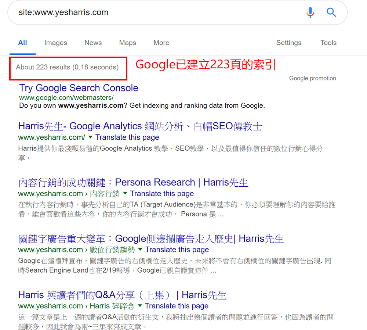Switch to the News tab

93,43
